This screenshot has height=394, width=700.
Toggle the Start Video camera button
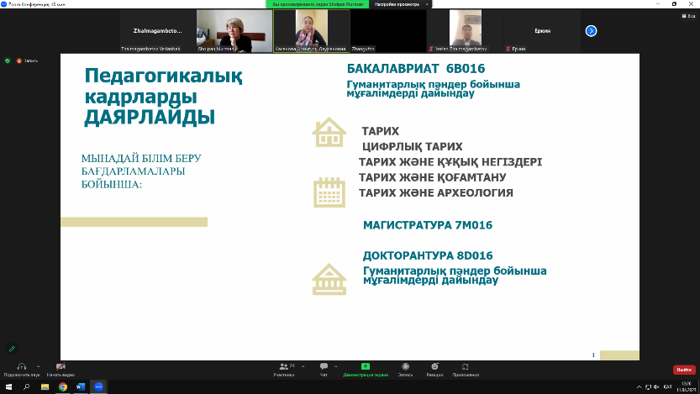(x=61, y=366)
